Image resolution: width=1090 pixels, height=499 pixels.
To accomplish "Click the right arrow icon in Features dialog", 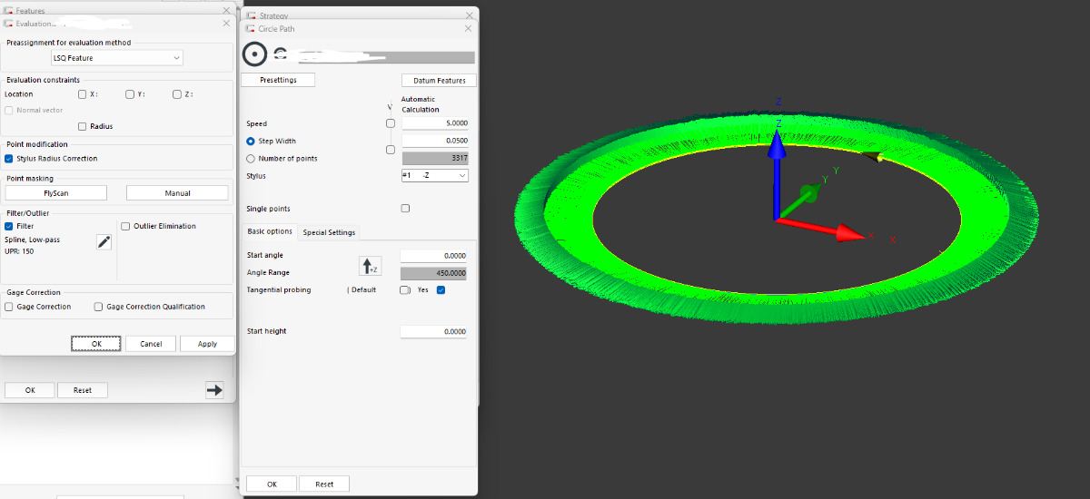I will 214,390.
